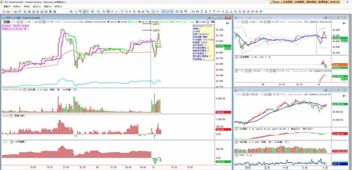This screenshot has height=170, width=352.
Task: Open the R dropdown in MXF1 status line
Action: [44, 22]
